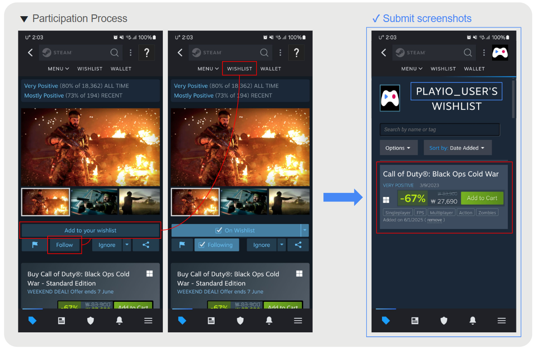Click Search by name or tag field
Screen dimensions: 534x349
(x=440, y=130)
